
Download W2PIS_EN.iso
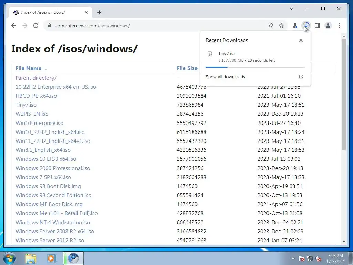point(32,114)
